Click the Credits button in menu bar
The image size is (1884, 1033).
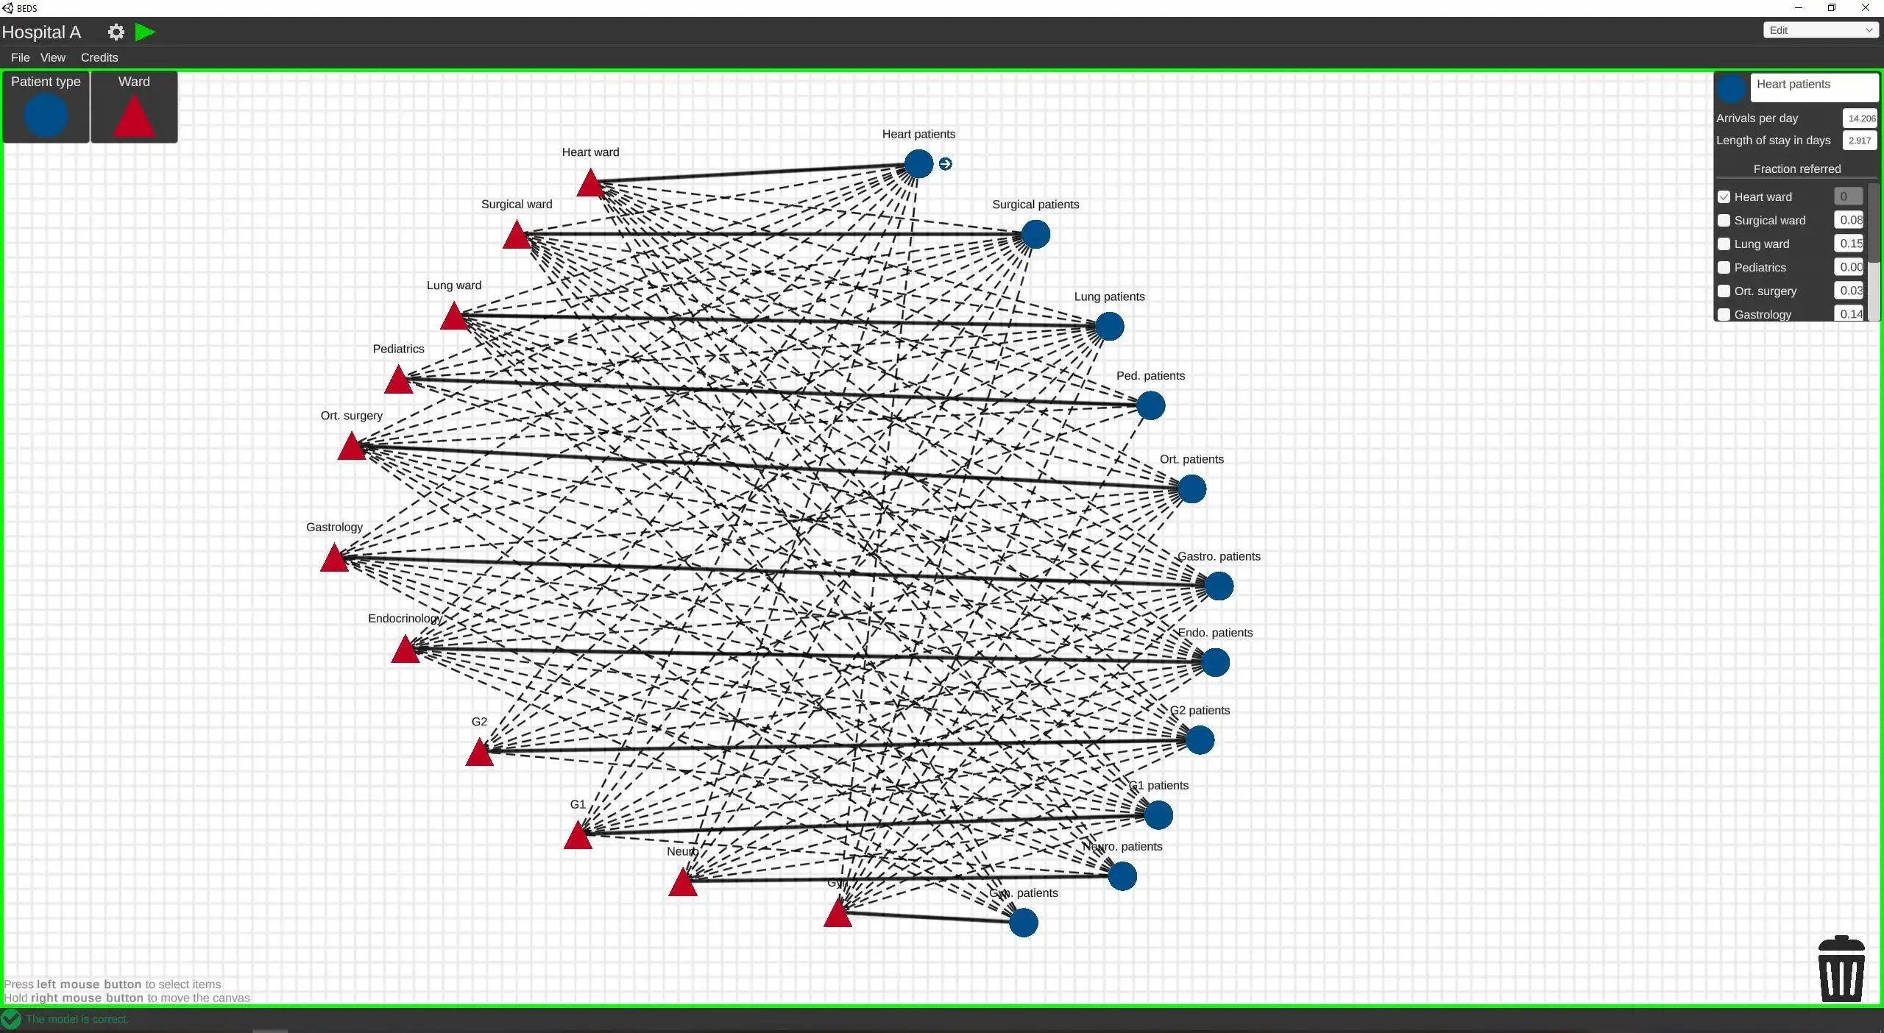tap(99, 57)
